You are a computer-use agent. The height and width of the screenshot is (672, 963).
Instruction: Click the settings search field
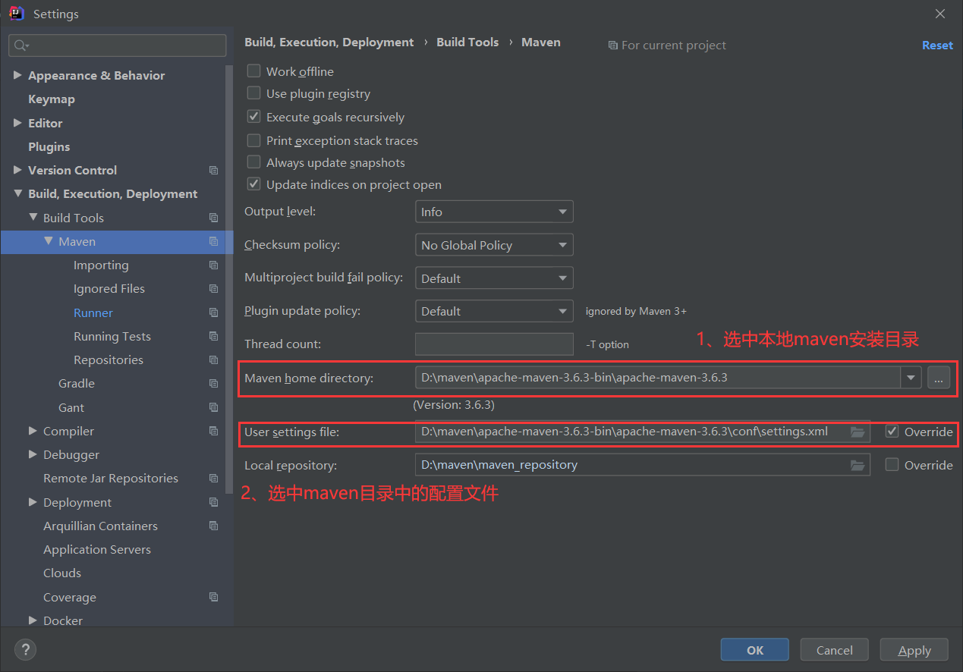pos(118,46)
